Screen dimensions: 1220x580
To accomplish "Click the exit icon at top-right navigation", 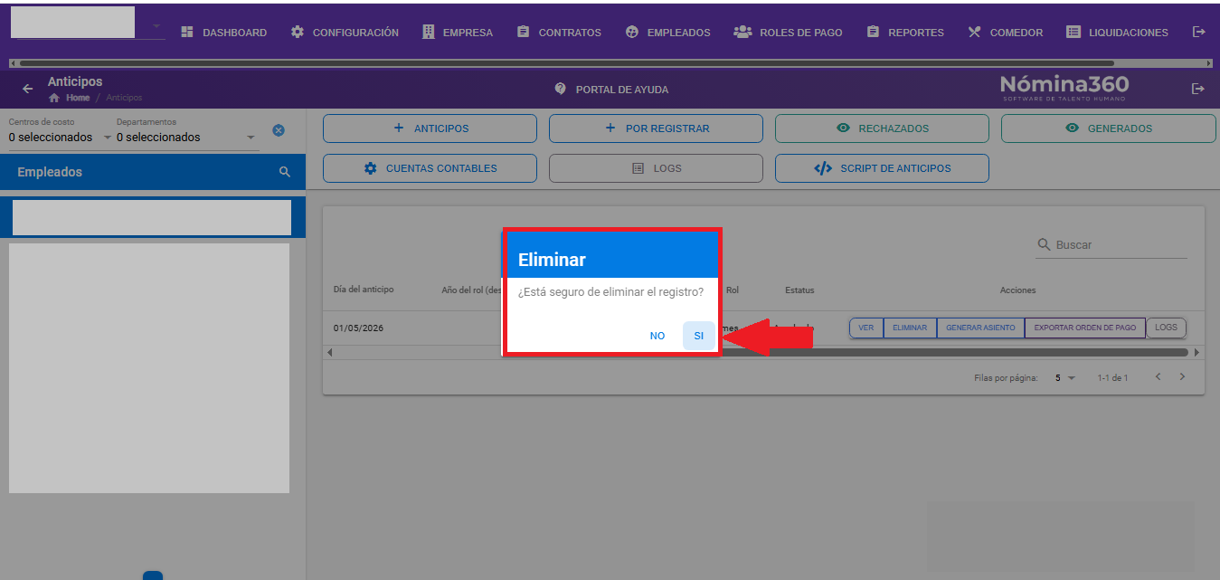I will tap(1199, 32).
